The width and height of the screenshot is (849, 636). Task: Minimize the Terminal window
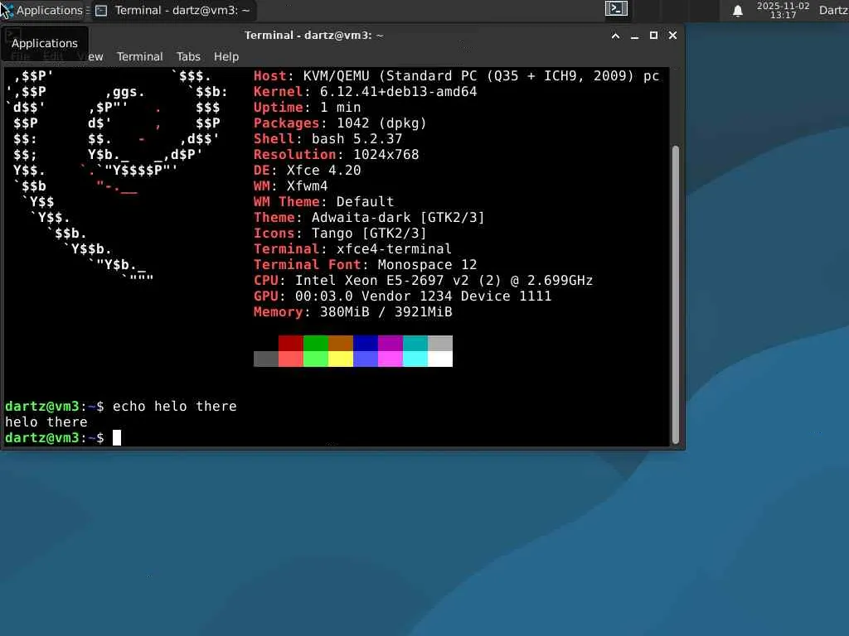click(x=634, y=36)
